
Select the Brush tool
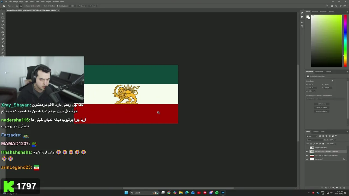(3, 42)
